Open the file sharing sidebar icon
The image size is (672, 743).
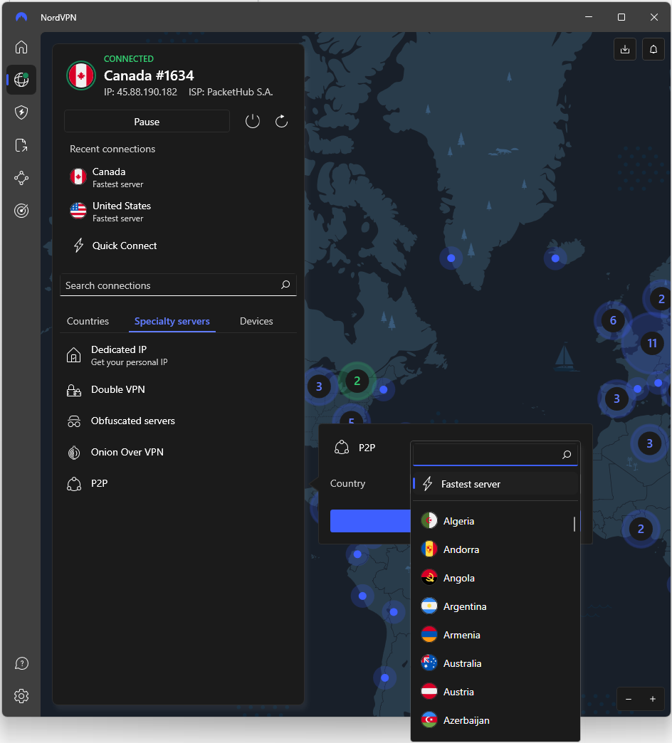click(x=21, y=145)
